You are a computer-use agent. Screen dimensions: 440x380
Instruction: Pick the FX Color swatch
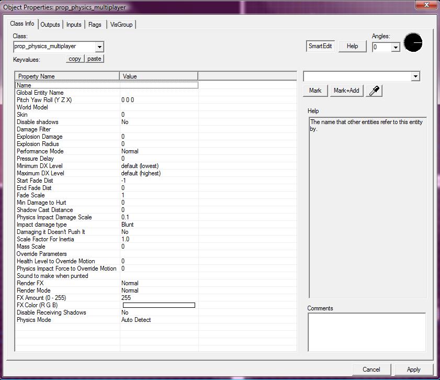[x=159, y=305]
